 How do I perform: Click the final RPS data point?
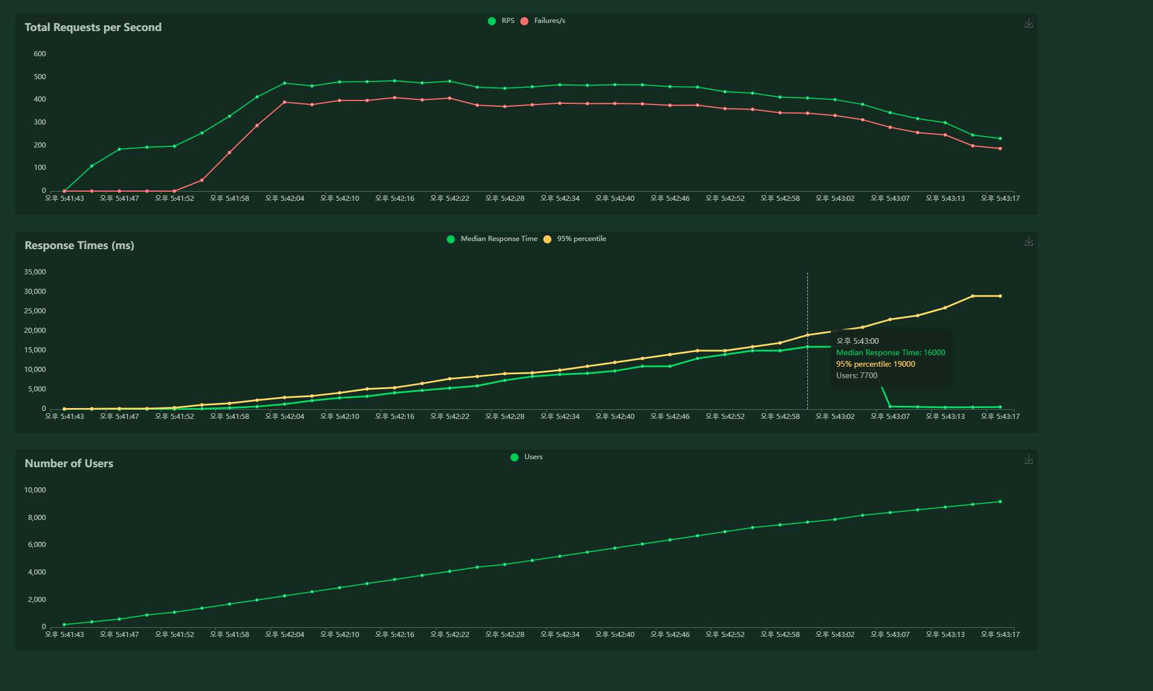tap(1000, 139)
